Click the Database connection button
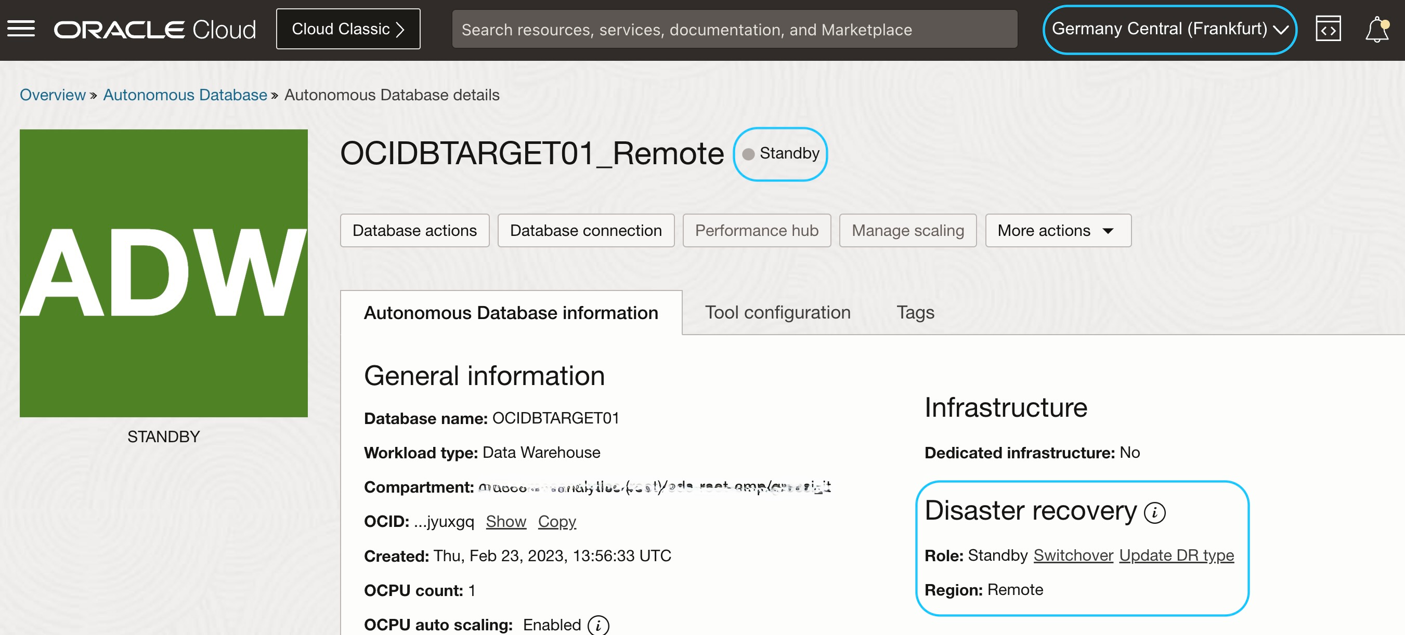 point(586,231)
